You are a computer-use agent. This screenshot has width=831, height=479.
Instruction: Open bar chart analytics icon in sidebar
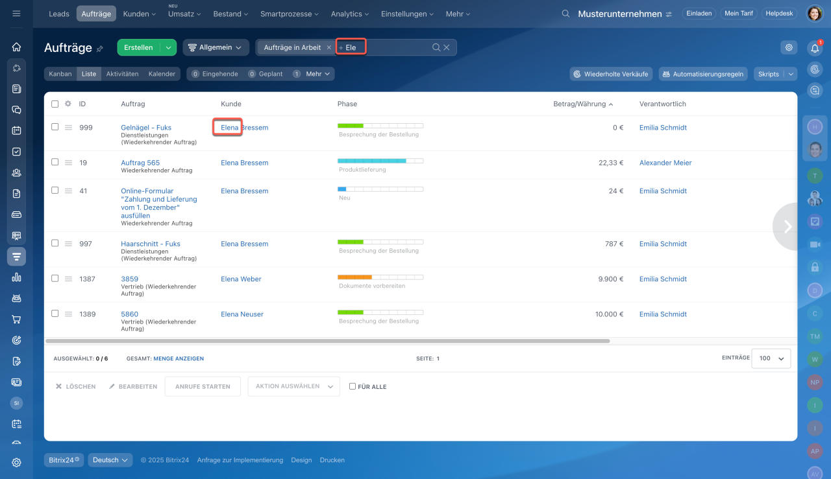(x=16, y=277)
